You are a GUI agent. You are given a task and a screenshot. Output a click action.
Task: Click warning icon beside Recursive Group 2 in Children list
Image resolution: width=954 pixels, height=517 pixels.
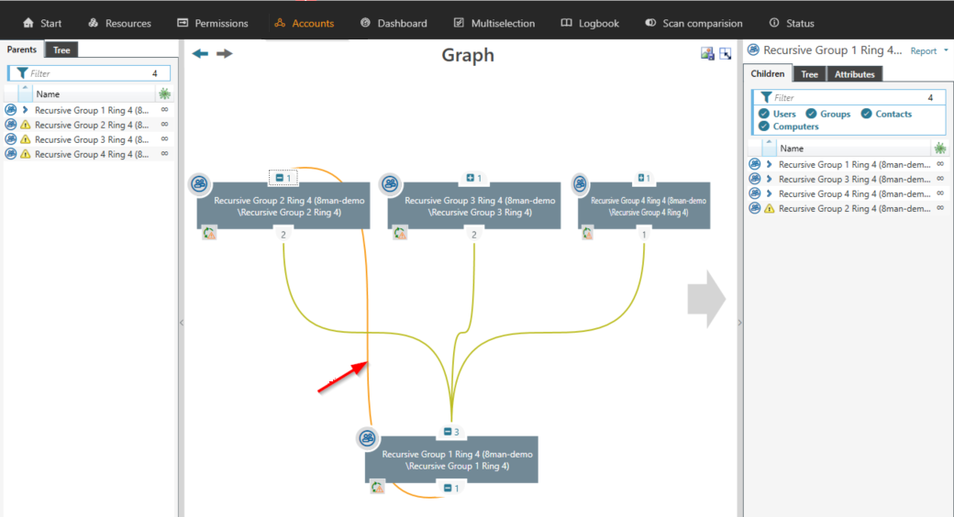[x=769, y=209]
